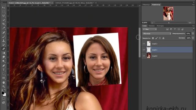Select the Слой 2 layer row
The height and width of the screenshot is (110, 196).
coord(167,44)
